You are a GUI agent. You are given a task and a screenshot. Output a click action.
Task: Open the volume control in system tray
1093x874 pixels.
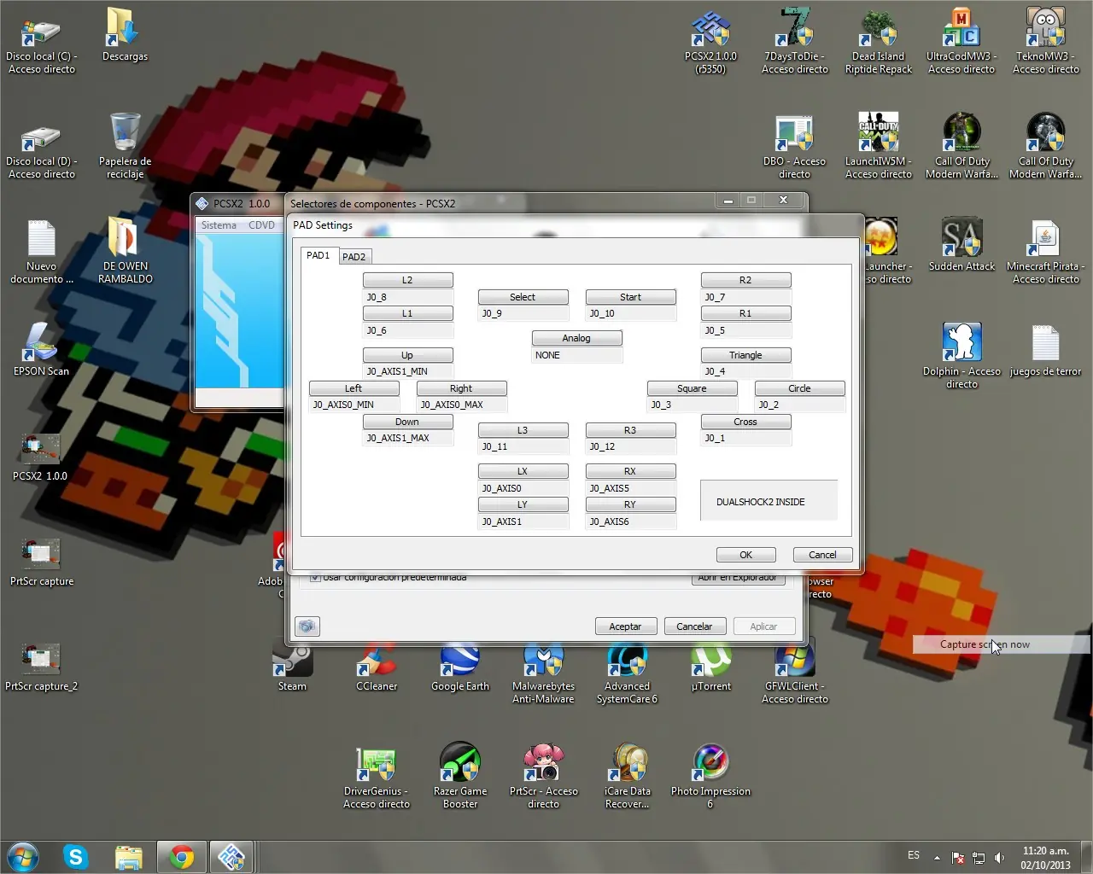1000,857
